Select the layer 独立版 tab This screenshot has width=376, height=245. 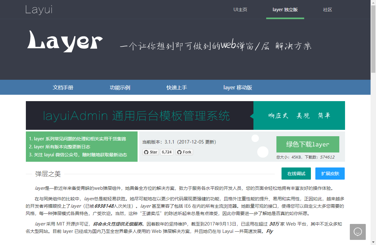(x=285, y=10)
